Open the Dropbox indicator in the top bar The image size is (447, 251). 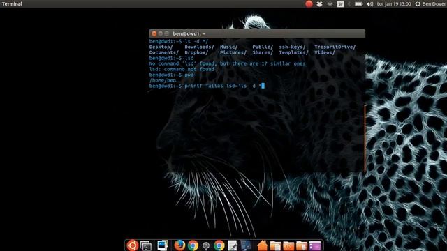(319, 4)
